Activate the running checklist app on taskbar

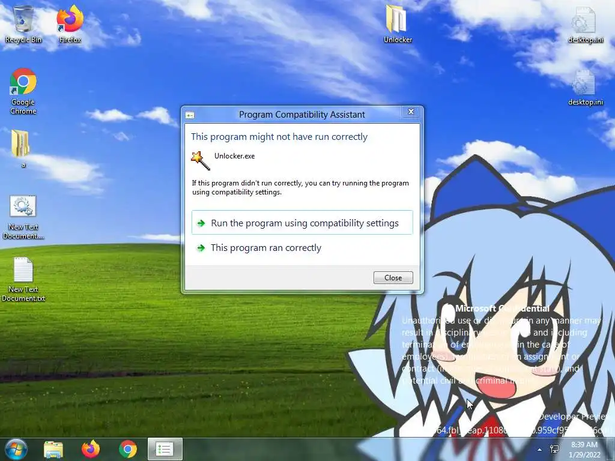click(x=165, y=449)
